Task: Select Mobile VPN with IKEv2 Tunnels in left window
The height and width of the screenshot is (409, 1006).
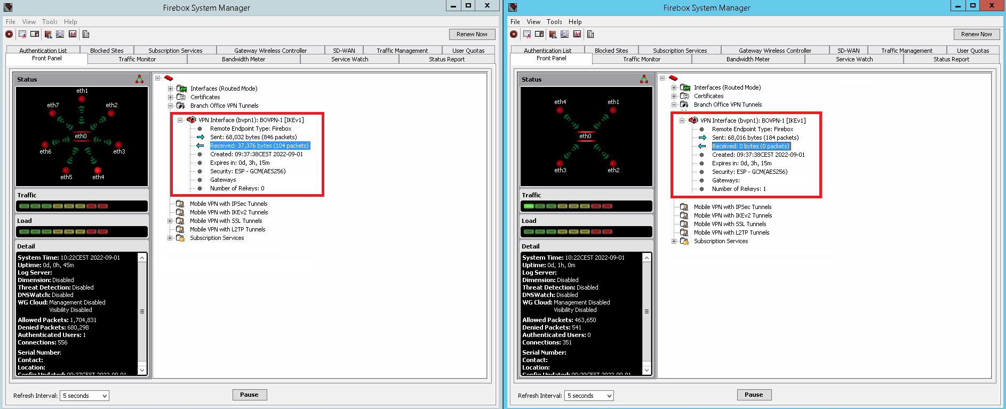Action: tap(229, 212)
